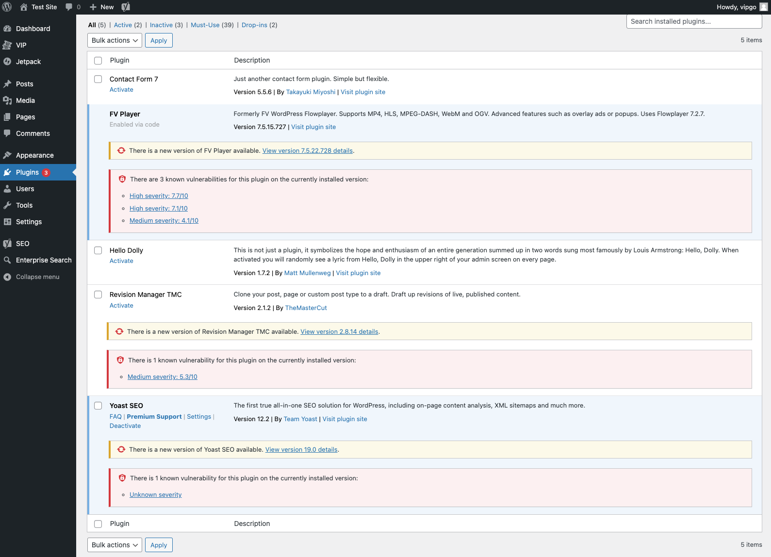The width and height of the screenshot is (771, 557).
Task: Click the Collapse menu arrow icon
Action: point(7,277)
